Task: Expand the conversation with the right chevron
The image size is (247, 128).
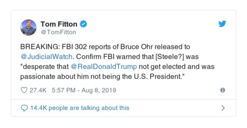Action: pyautogui.click(x=223, y=108)
